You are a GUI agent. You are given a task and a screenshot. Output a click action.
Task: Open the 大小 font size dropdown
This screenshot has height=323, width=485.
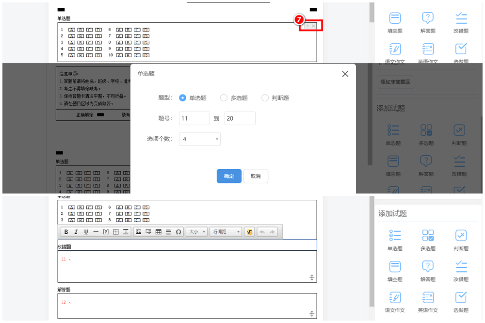pos(197,232)
